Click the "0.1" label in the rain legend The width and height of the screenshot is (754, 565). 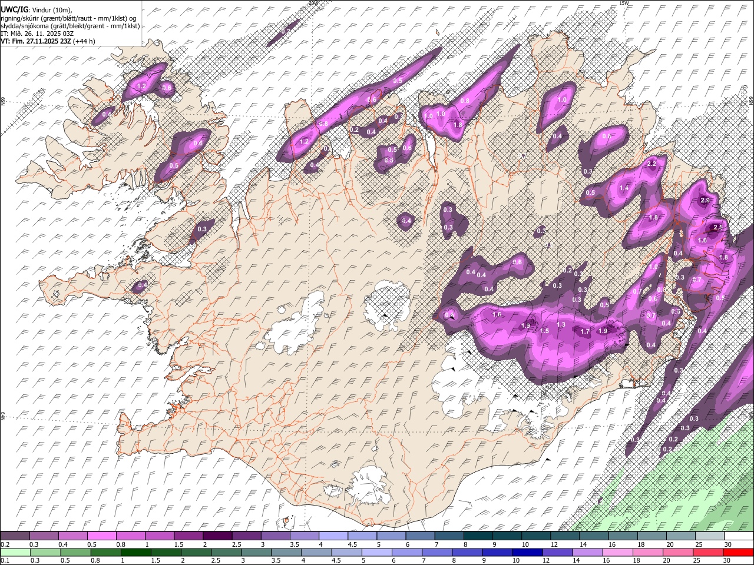click(5, 561)
